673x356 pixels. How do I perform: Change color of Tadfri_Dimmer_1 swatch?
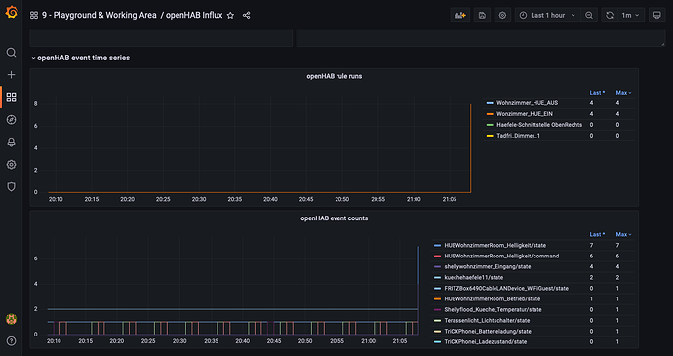[490, 136]
